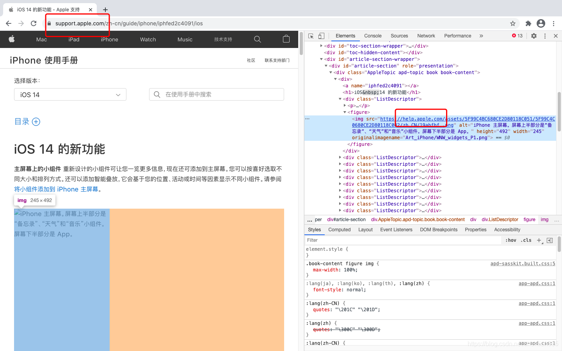Viewport: 562px width, 351px height.
Task: Focus the Styles filter input
Action: point(403,240)
